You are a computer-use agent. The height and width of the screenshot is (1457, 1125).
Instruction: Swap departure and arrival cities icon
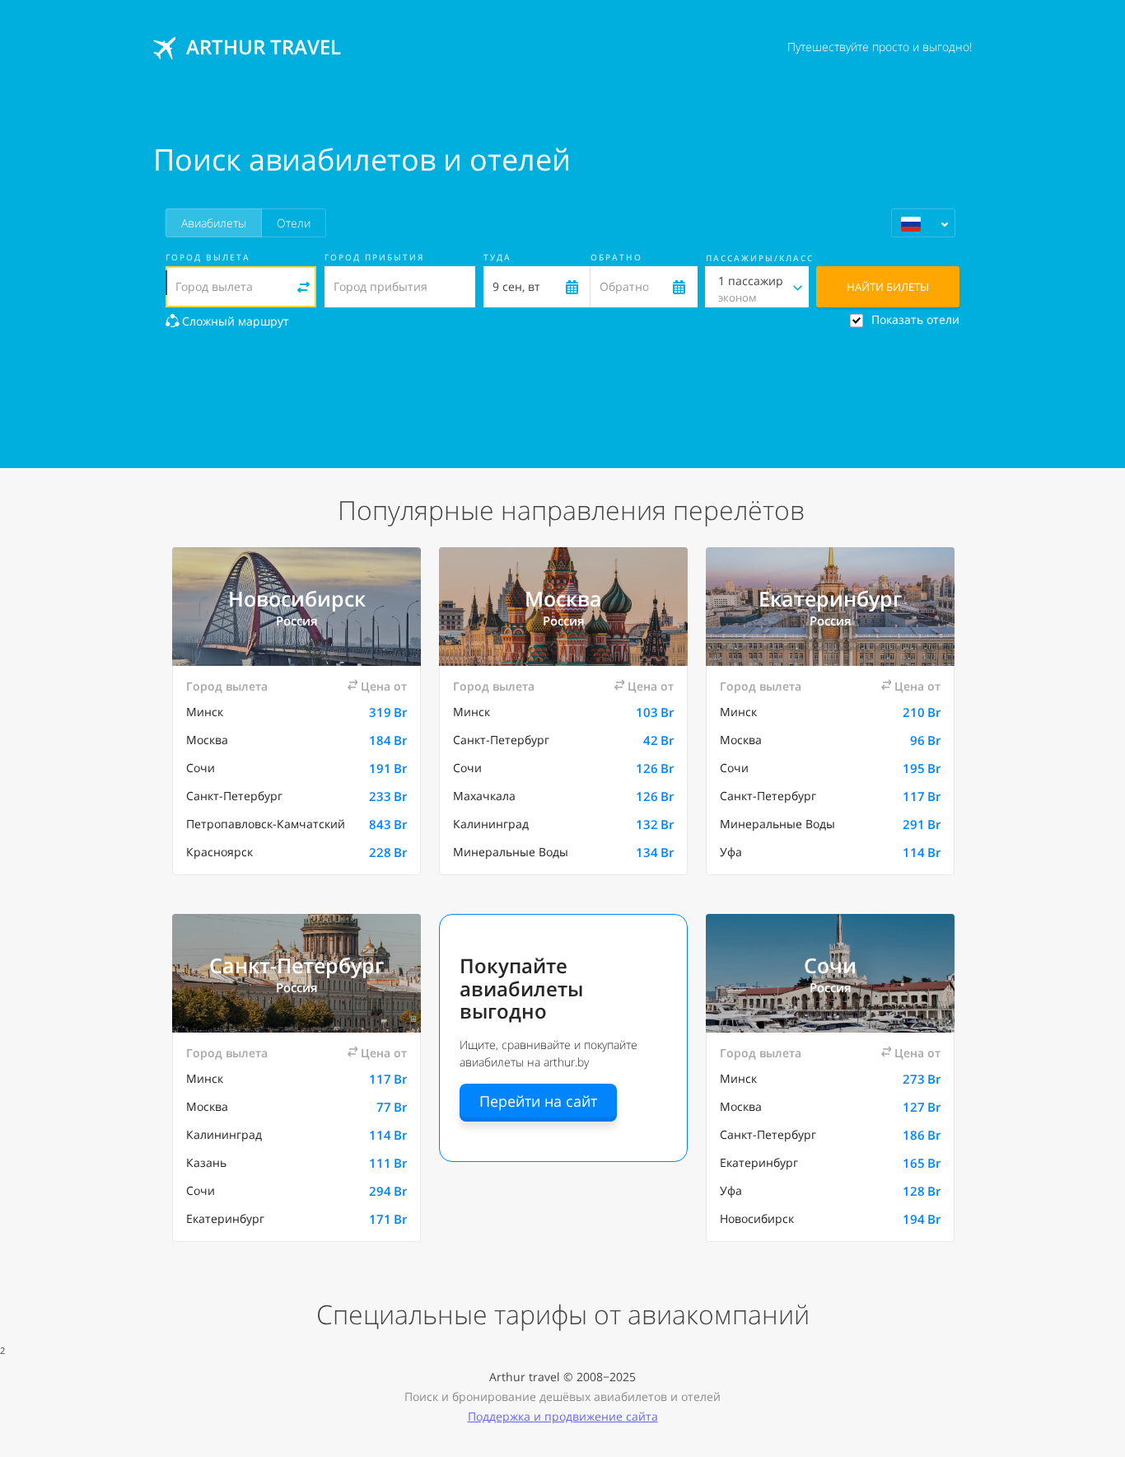coord(303,287)
